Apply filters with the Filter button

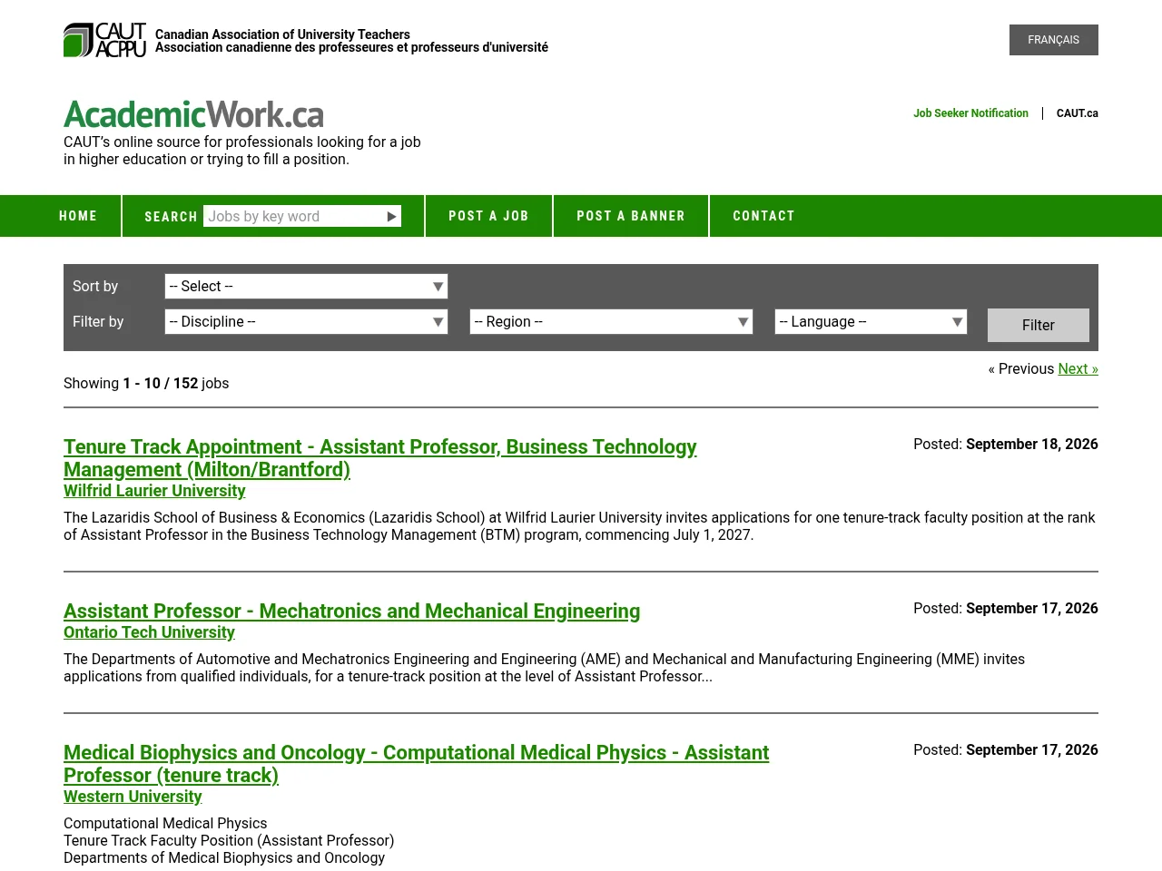click(x=1038, y=325)
